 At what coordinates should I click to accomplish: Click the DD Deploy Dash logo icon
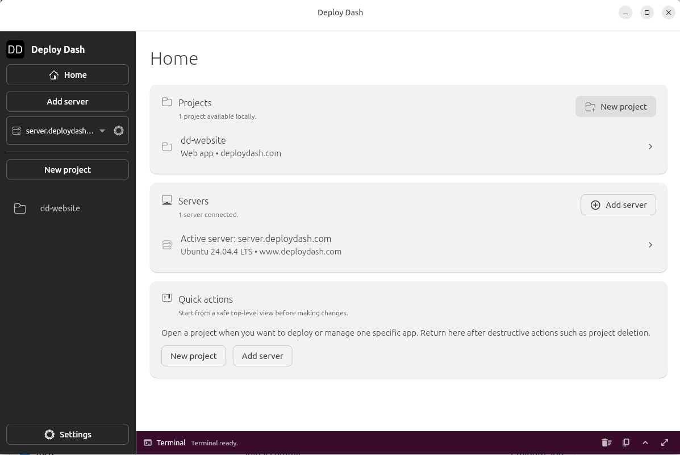15,49
